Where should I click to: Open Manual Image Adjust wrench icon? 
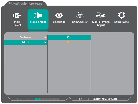point(101,15)
